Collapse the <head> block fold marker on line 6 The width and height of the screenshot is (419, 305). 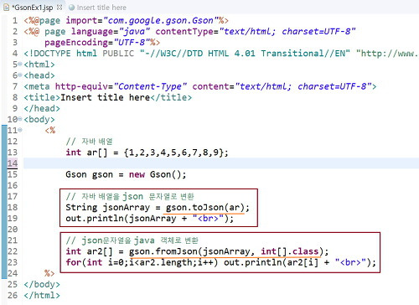[x=20, y=75]
